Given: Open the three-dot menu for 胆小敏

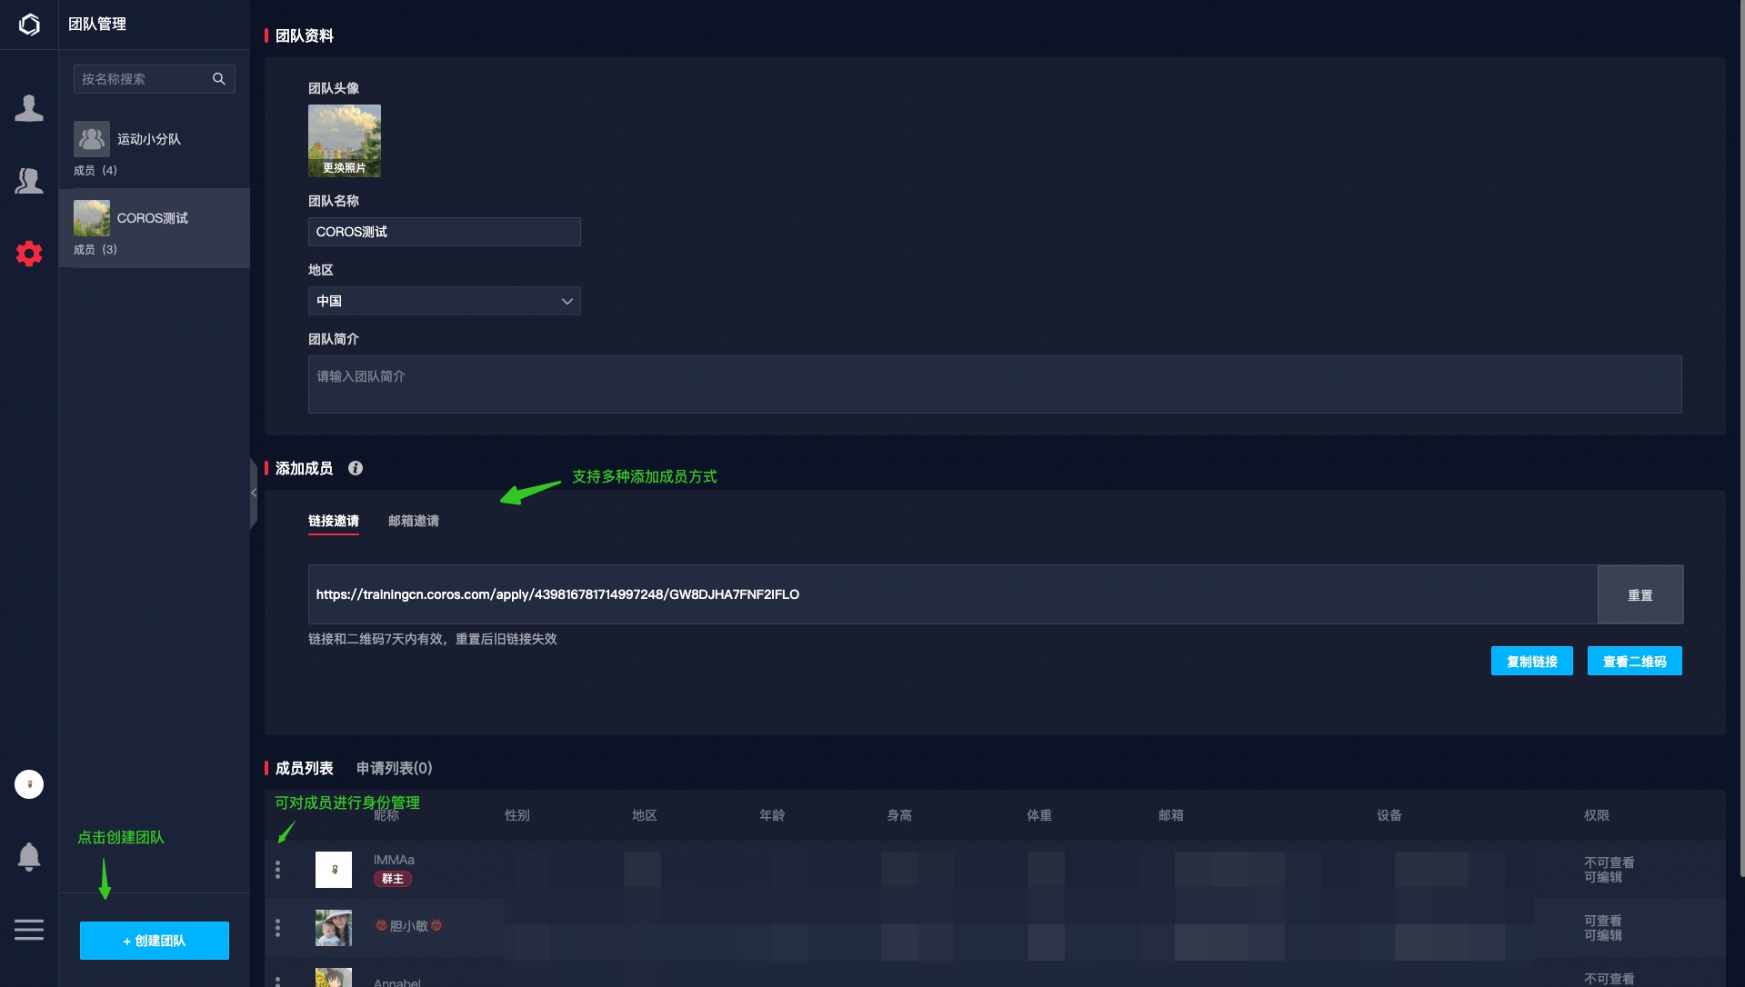Looking at the screenshot, I should [277, 928].
